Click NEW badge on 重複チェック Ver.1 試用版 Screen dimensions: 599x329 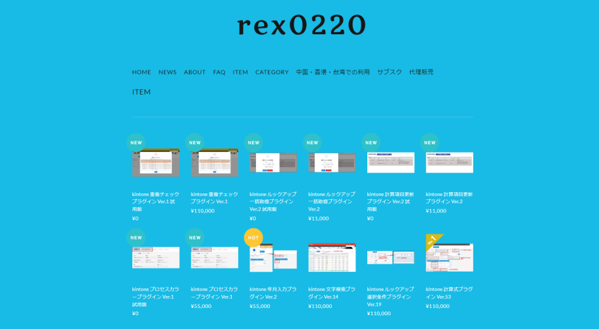tap(136, 143)
